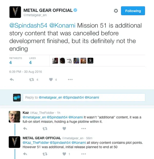Toggle the Following button
Screen dimensions: 154x159
point(133,11)
